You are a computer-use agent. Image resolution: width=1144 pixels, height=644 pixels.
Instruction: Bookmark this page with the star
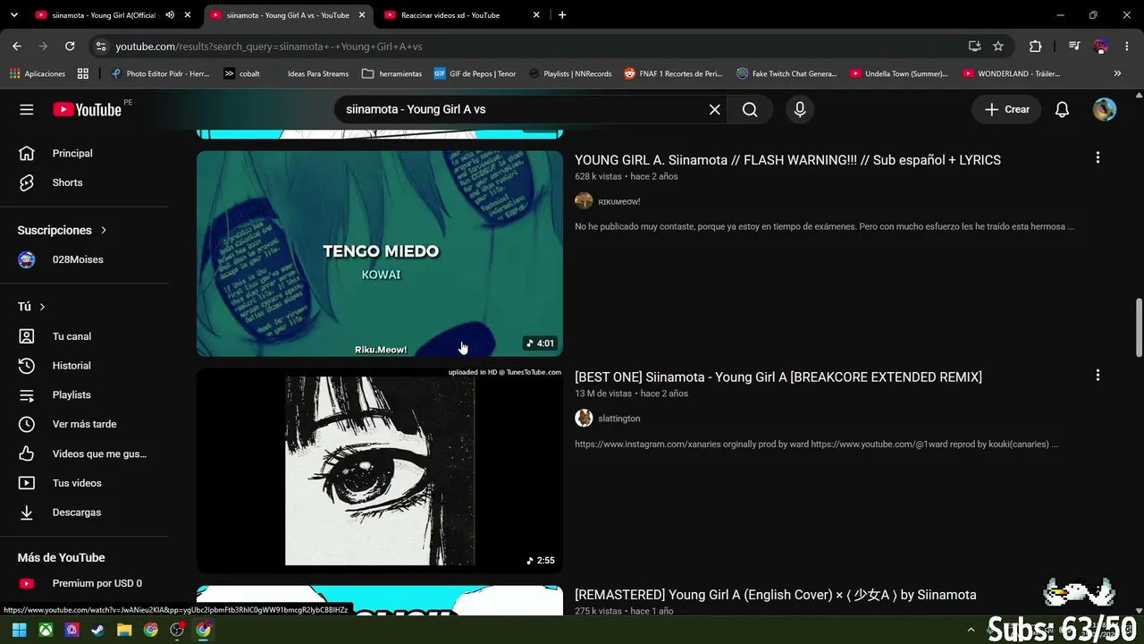click(x=998, y=47)
